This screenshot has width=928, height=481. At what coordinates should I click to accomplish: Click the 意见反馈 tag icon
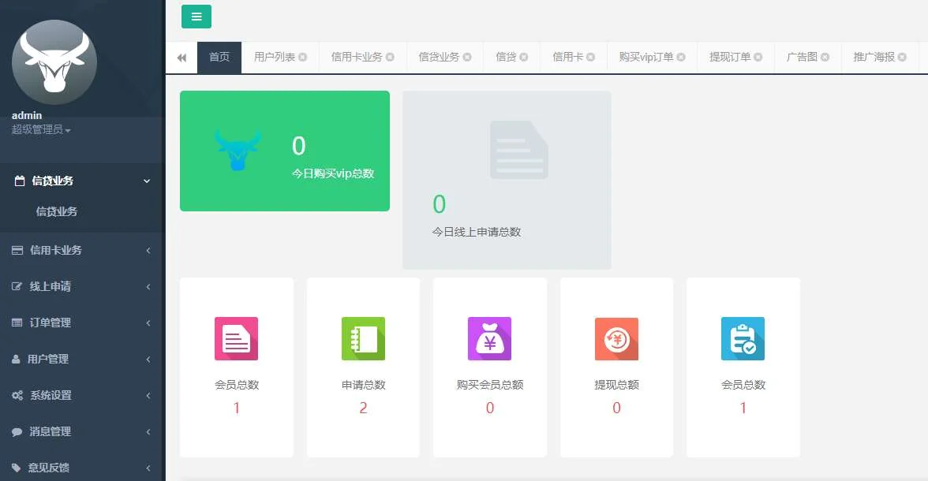17,468
